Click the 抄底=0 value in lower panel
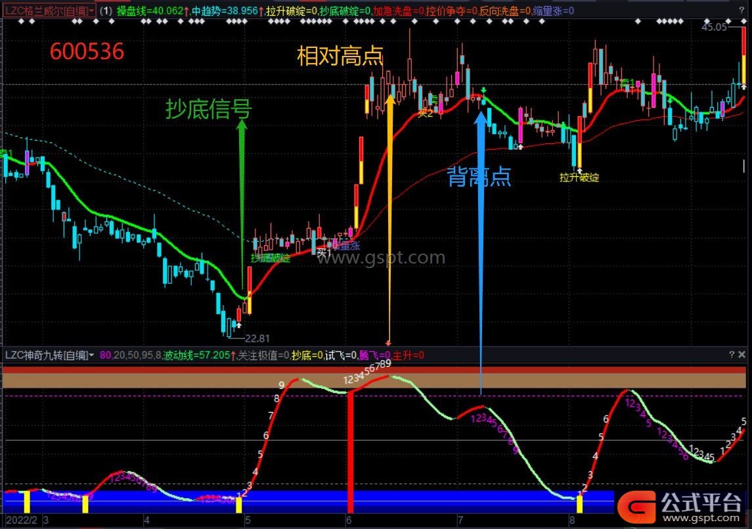 tap(307, 356)
